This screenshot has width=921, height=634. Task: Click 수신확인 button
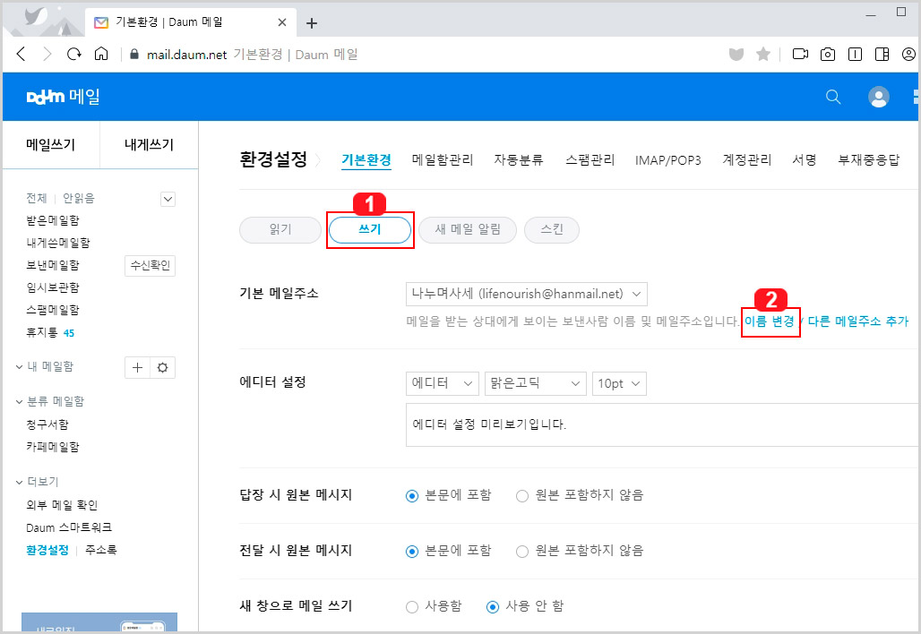150,265
